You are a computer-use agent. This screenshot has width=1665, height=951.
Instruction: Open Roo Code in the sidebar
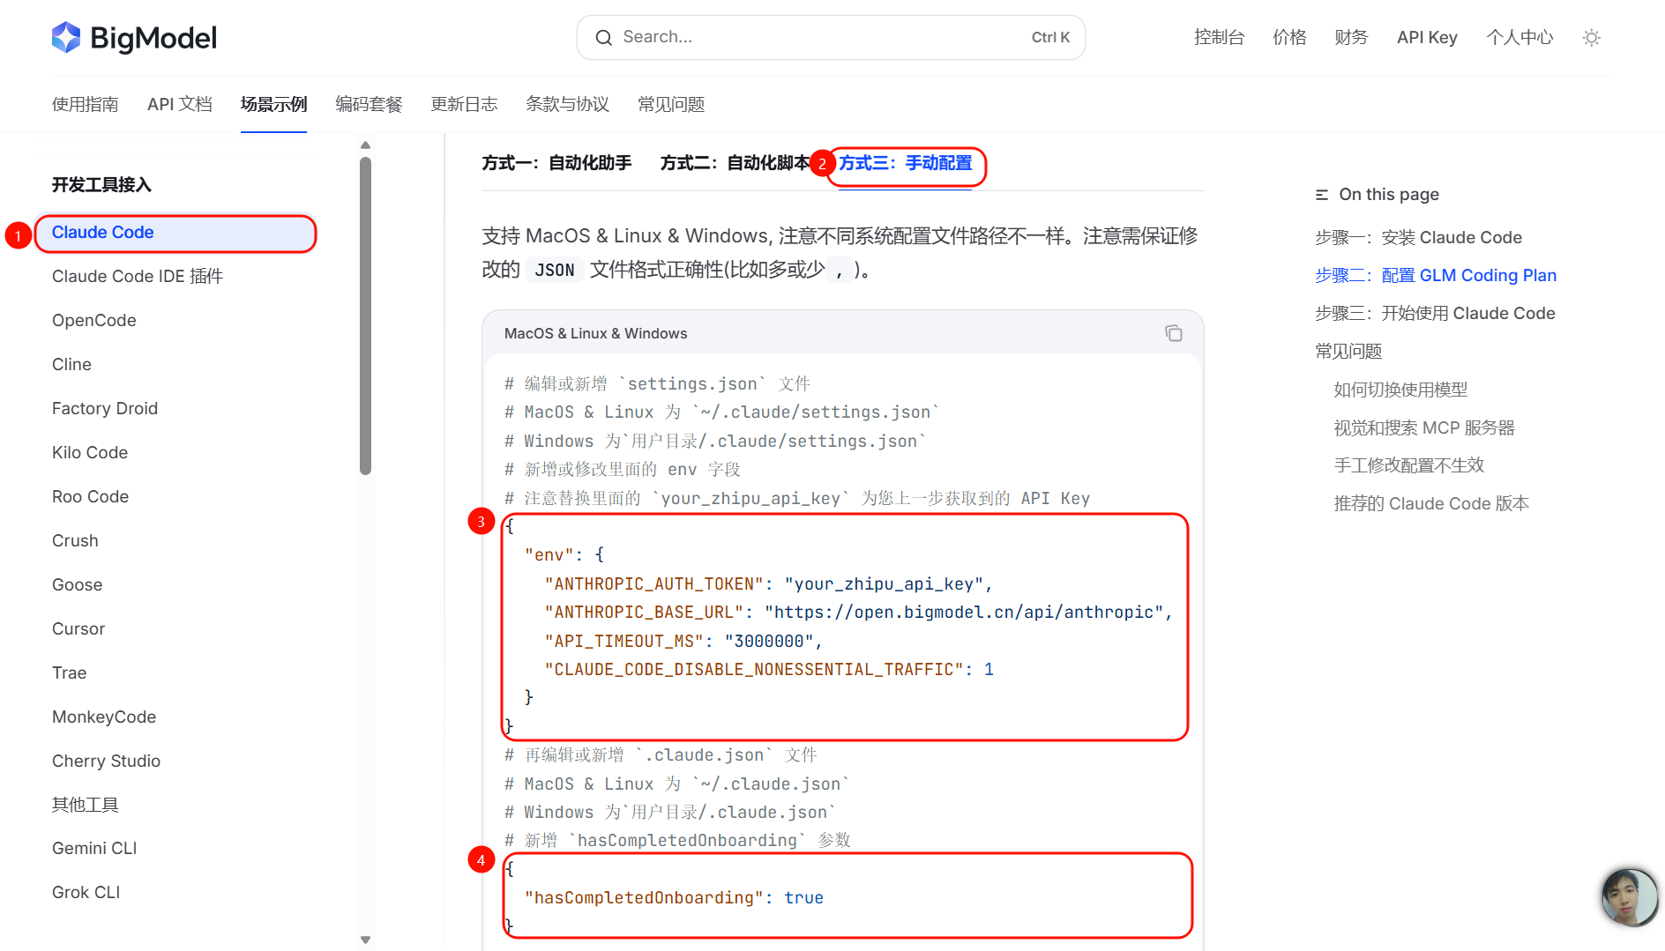[90, 497]
